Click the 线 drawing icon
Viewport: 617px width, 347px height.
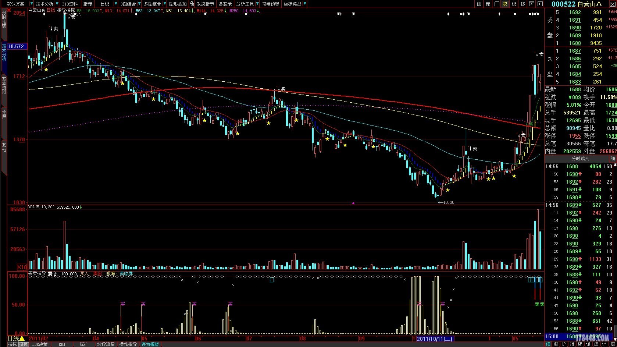tap(514, 4)
